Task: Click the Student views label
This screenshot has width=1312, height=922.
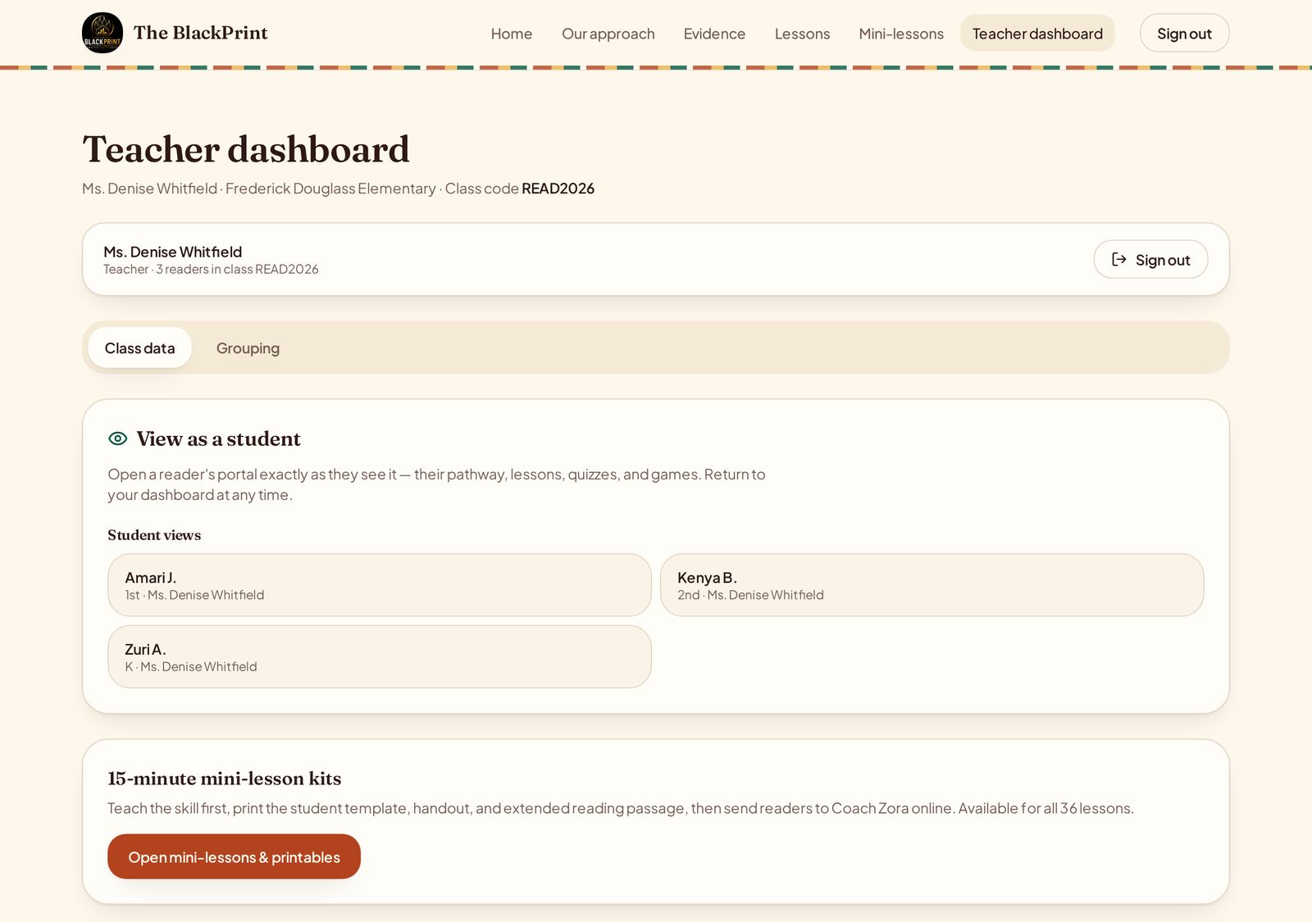Action: pos(154,535)
